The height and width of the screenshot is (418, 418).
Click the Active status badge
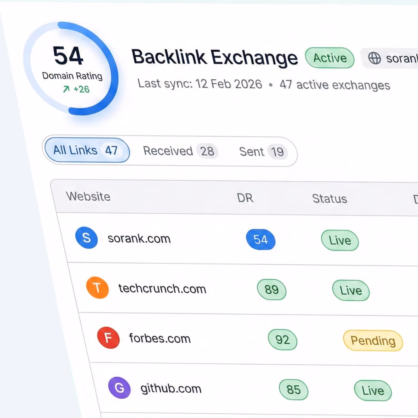(330, 58)
